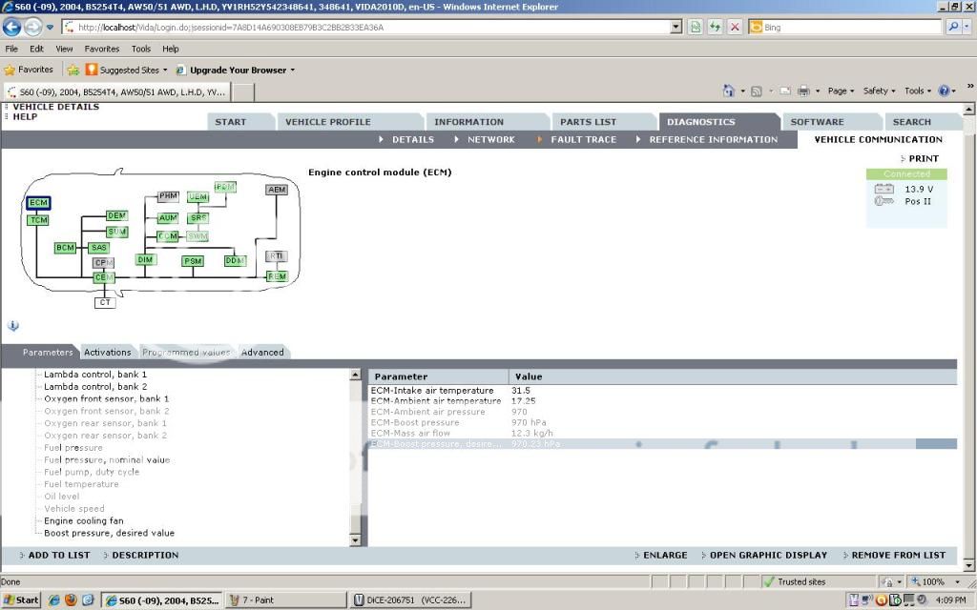
Task: Click the IE home icon
Action: 729,91
